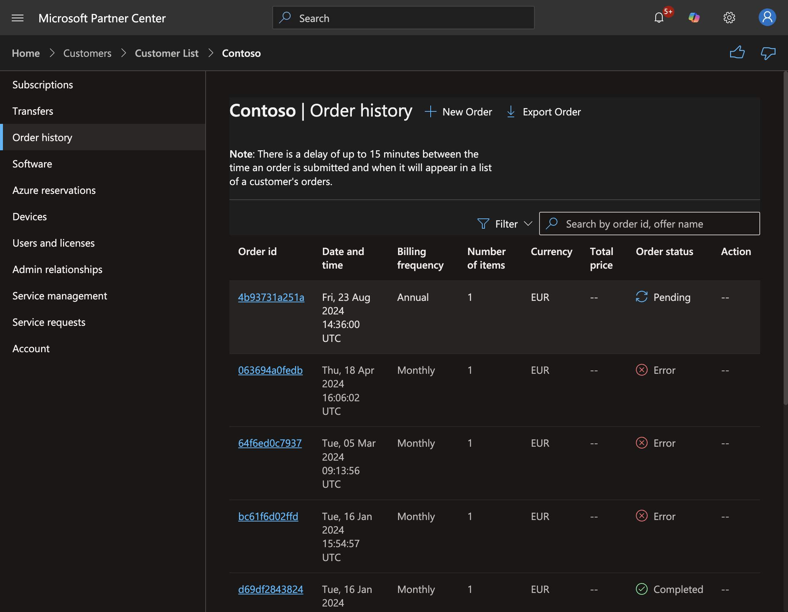Open Service management in sidebar
Screen dimensions: 788x612
(103, 296)
